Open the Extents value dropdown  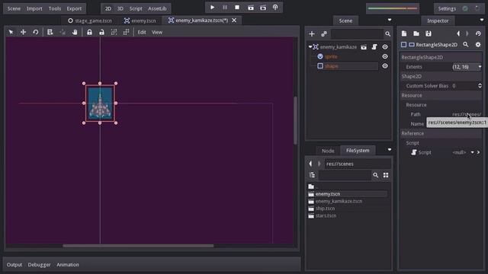(x=480, y=67)
